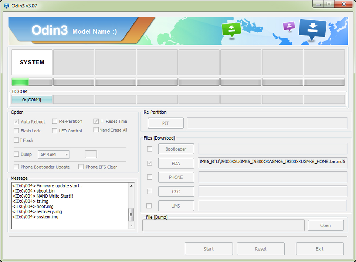The height and width of the screenshot is (262, 356).
Task: Click the PDA file button
Action: coord(176,163)
